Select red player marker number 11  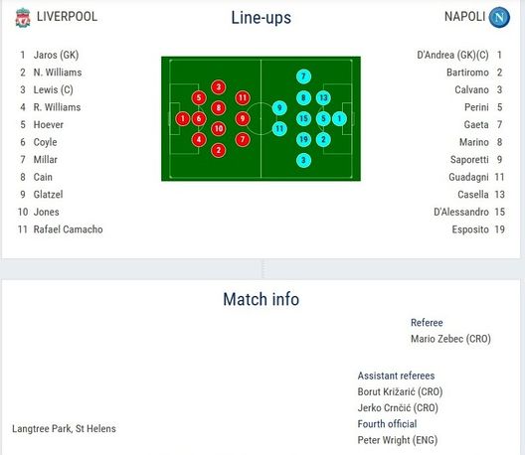243,97
